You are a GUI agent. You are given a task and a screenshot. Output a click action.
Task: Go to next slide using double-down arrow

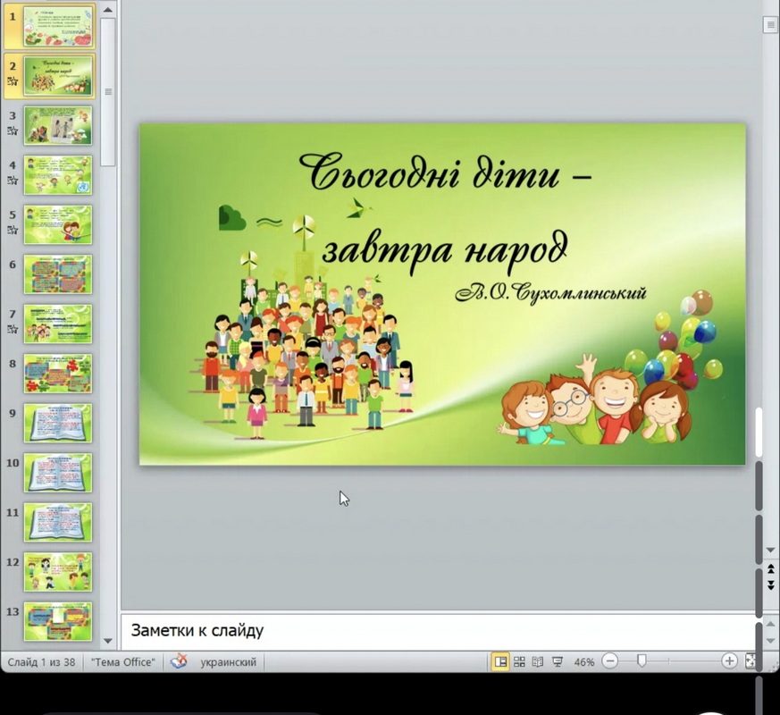771,585
